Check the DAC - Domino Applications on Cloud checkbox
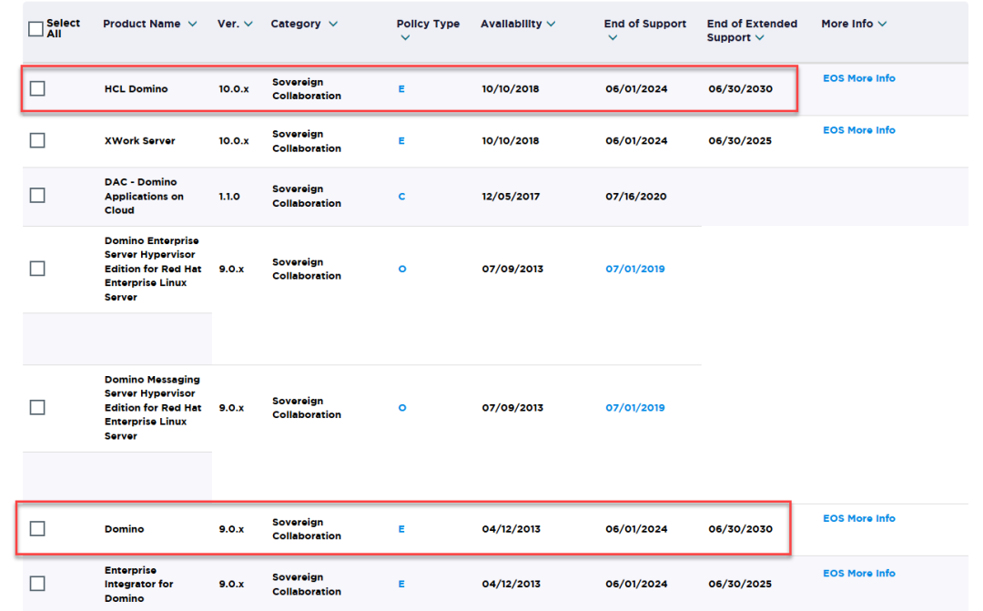The image size is (983, 611). click(37, 196)
